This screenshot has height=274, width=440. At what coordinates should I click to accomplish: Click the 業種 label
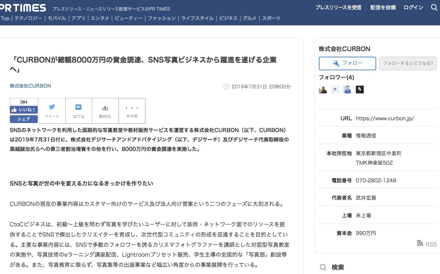(x=347, y=136)
